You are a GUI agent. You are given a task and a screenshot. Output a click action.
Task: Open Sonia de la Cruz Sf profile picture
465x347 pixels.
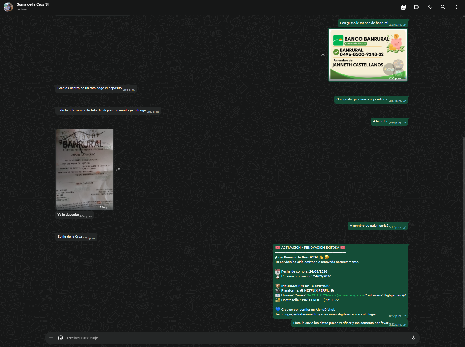(8, 7)
